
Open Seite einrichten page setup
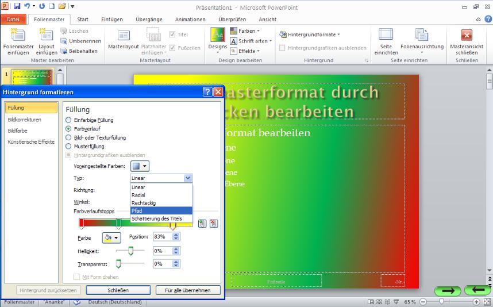tap(386, 36)
